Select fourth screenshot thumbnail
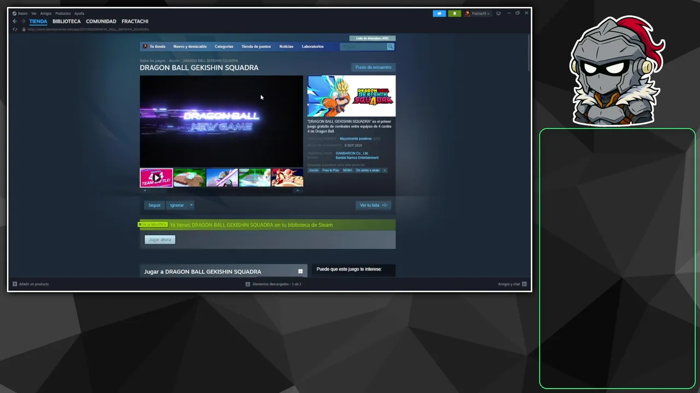The image size is (700, 393). pos(255,178)
